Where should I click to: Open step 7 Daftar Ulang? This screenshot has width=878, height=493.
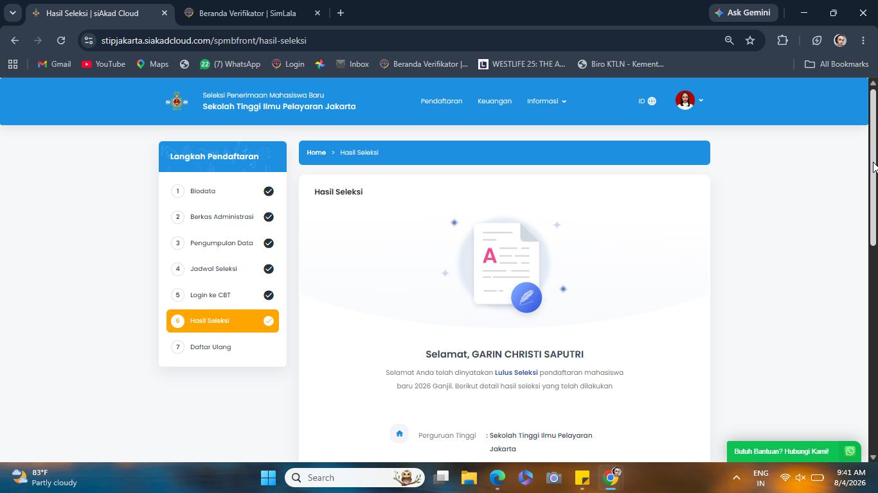(x=222, y=347)
